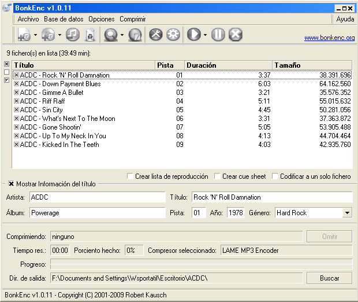
Task: Click the Comprimiendo ninguno field
Action: click(x=177, y=237)
